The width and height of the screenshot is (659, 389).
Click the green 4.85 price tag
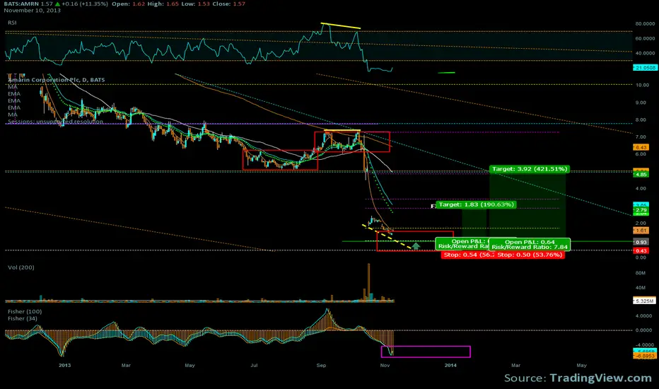click(x=641, y=174)
